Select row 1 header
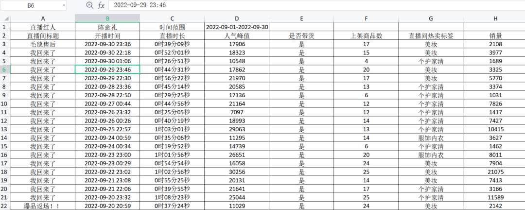The width and height of the screenshot is (525, 210). (5, 27)
